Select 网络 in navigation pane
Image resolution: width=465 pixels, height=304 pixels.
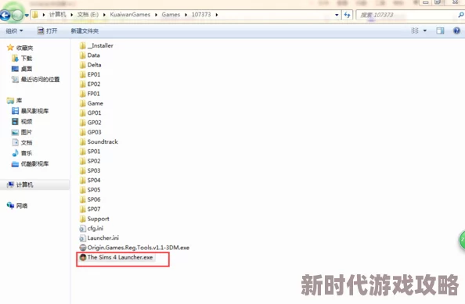[x=17, y=206]
